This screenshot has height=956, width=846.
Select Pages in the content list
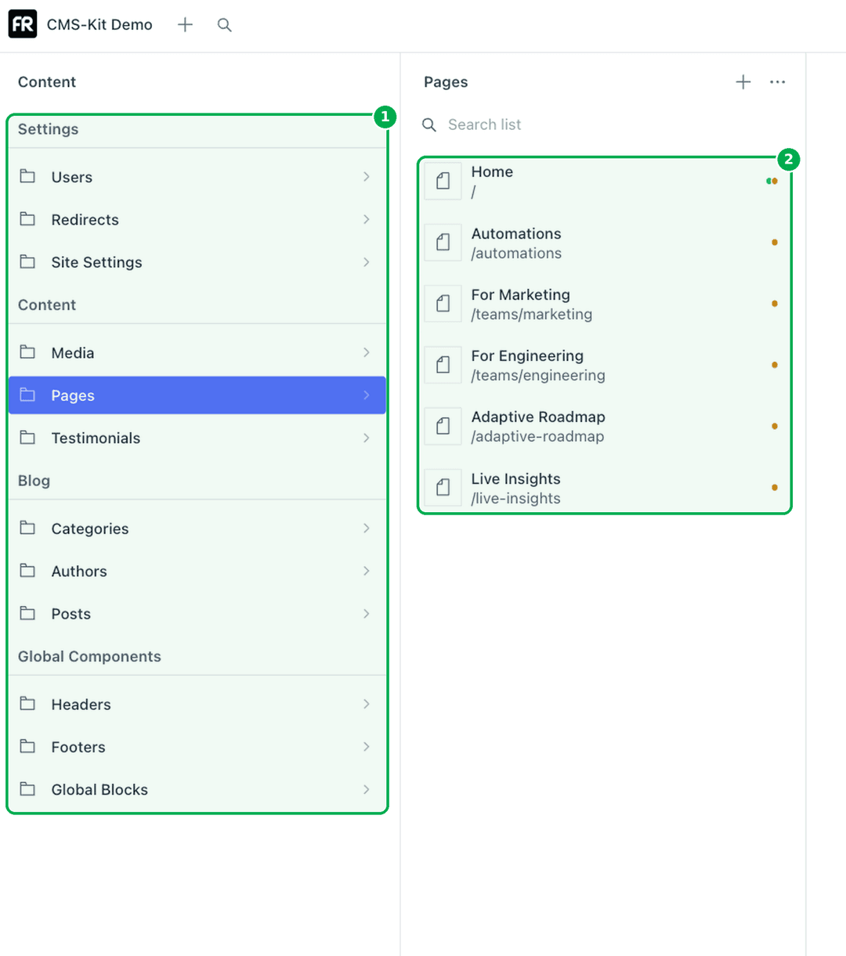click(x=197, y=395)
